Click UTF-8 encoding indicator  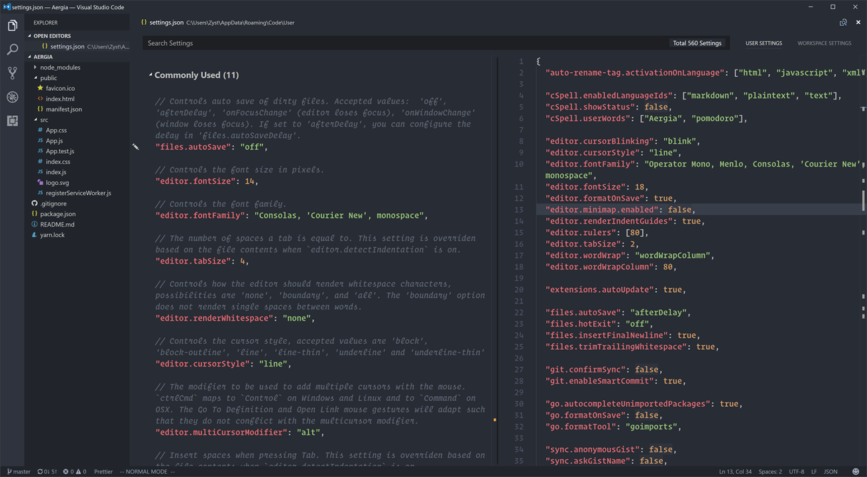point(796,472)
